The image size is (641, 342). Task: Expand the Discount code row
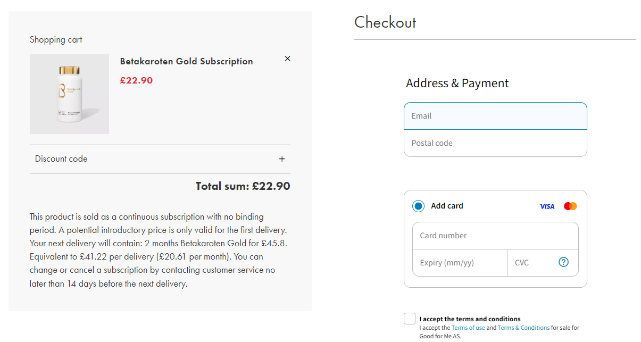coord(160,159)
